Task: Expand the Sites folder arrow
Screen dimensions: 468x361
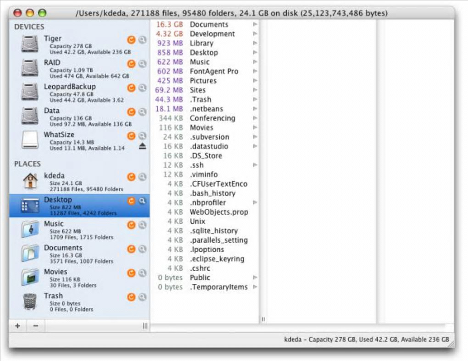Action: click(255, 90)
